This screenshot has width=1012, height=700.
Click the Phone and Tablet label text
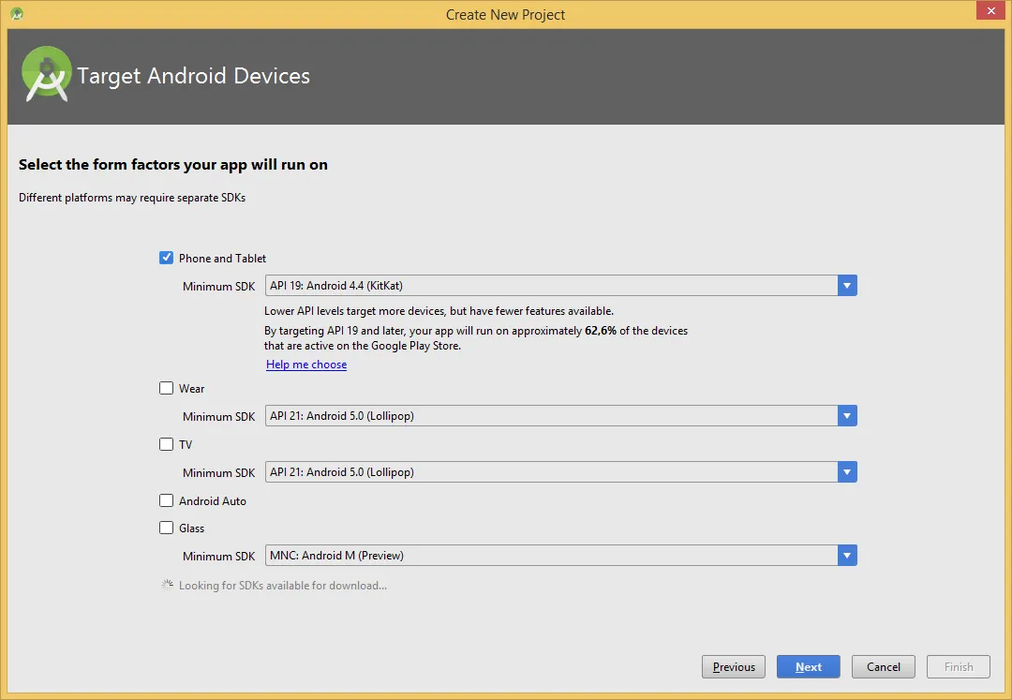click(223, 259)
